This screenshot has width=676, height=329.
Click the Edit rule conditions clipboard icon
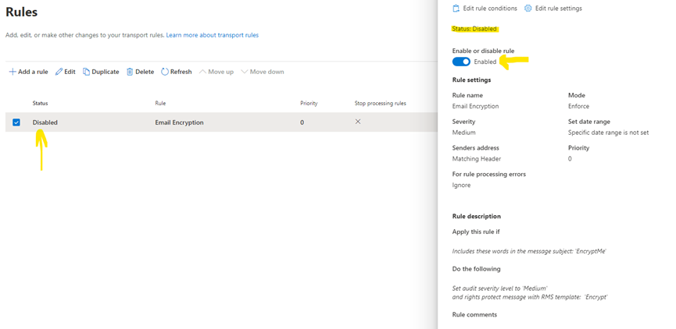click(456, 9)
